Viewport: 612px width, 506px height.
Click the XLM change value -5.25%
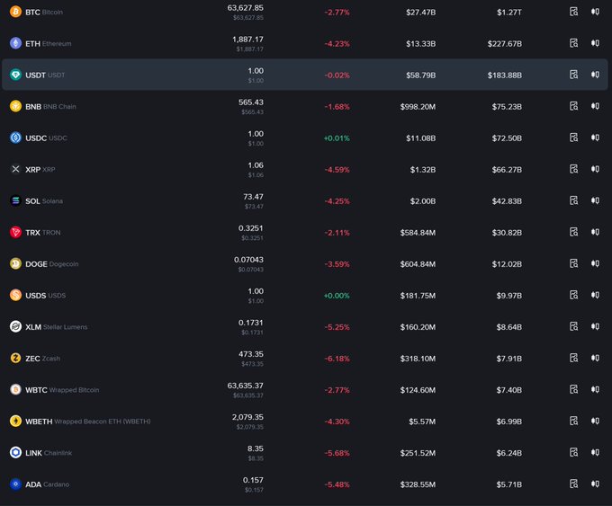click(337, 327)
